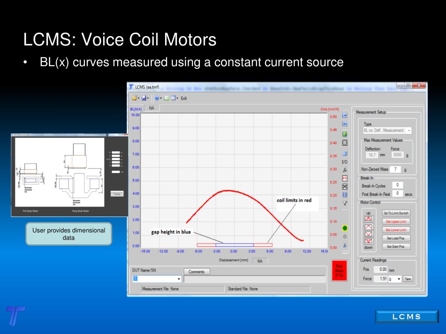Click the Force 1.91 reading field
Image resolution: width=446 pixels, height=334 pixels.
click(381, 279)
